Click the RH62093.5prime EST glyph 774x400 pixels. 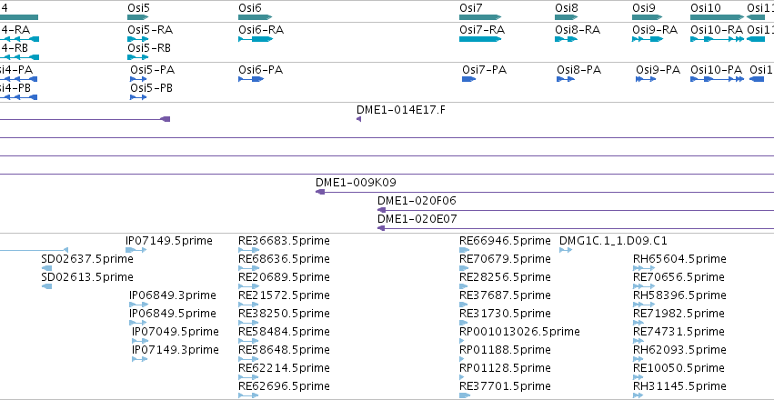point(638,359)
